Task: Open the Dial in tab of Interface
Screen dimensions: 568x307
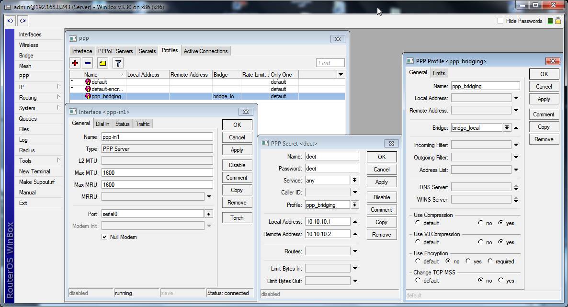Action: click(x=102, y=124)
